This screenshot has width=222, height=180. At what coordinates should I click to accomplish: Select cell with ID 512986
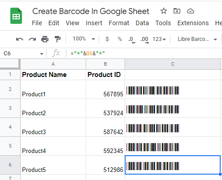tap(105, 165)
